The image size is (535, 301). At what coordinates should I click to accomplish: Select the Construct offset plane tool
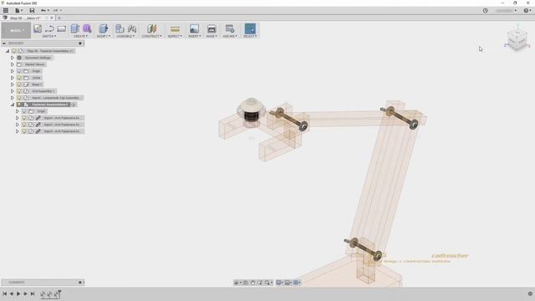tap(152, 28)
